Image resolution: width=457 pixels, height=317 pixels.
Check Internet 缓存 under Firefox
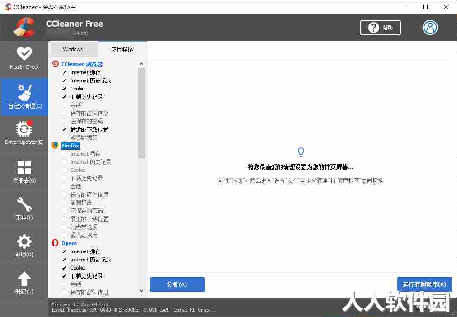pos(64,154)
